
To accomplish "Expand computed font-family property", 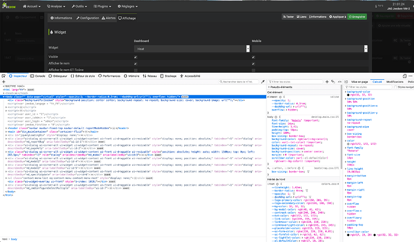I will click(x=346, y=148).
